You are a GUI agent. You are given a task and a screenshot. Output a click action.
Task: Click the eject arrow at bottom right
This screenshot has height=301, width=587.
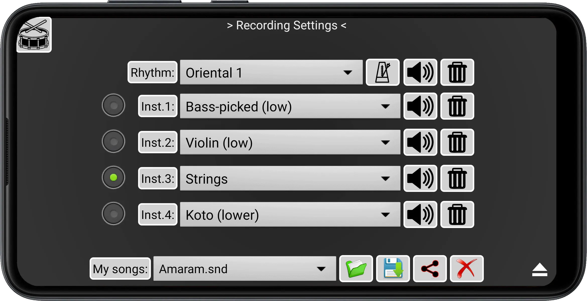tap(540, 269)
